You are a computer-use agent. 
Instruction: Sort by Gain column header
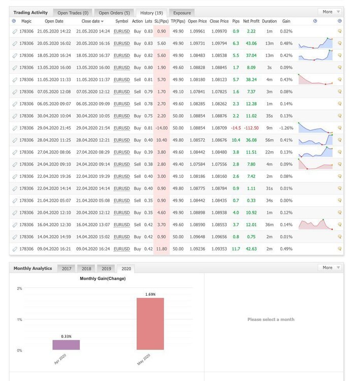coord(286,21)
